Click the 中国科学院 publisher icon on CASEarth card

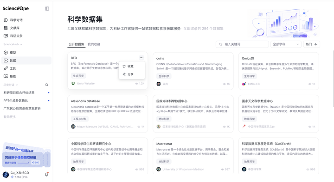coord(244,169)
